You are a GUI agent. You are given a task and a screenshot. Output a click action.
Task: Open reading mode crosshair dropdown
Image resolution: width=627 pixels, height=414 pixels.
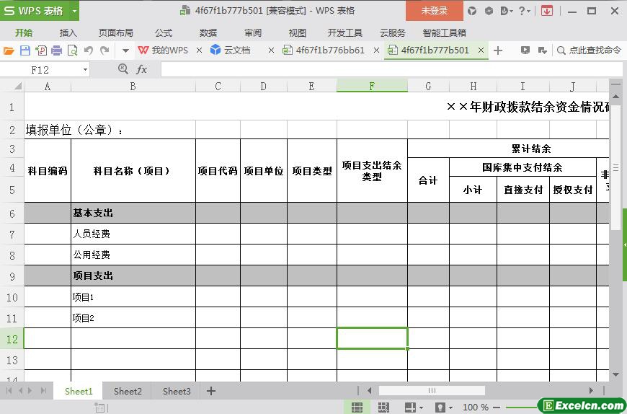pos(414,408)
